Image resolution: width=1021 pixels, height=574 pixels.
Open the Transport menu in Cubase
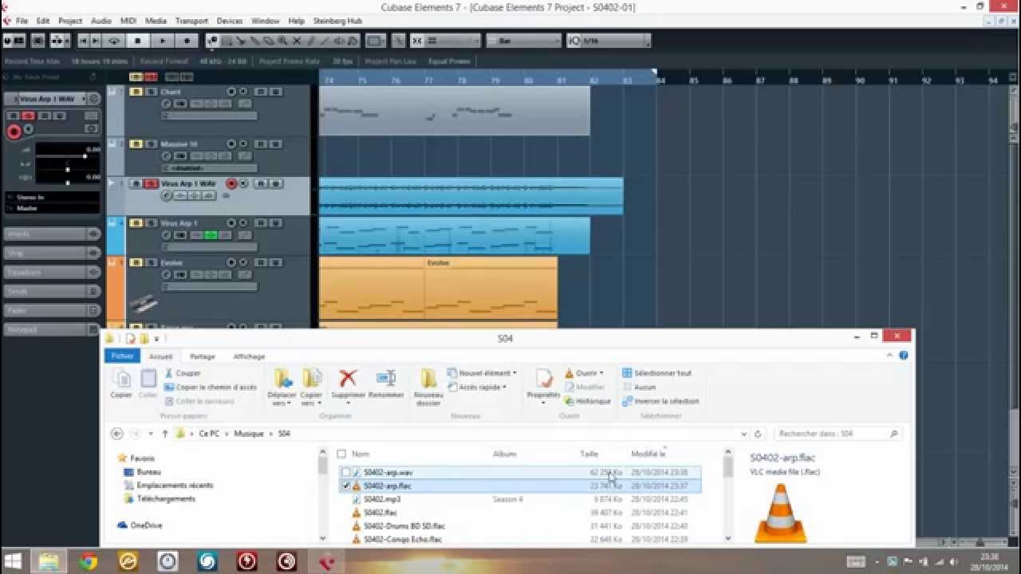point(191,21)
